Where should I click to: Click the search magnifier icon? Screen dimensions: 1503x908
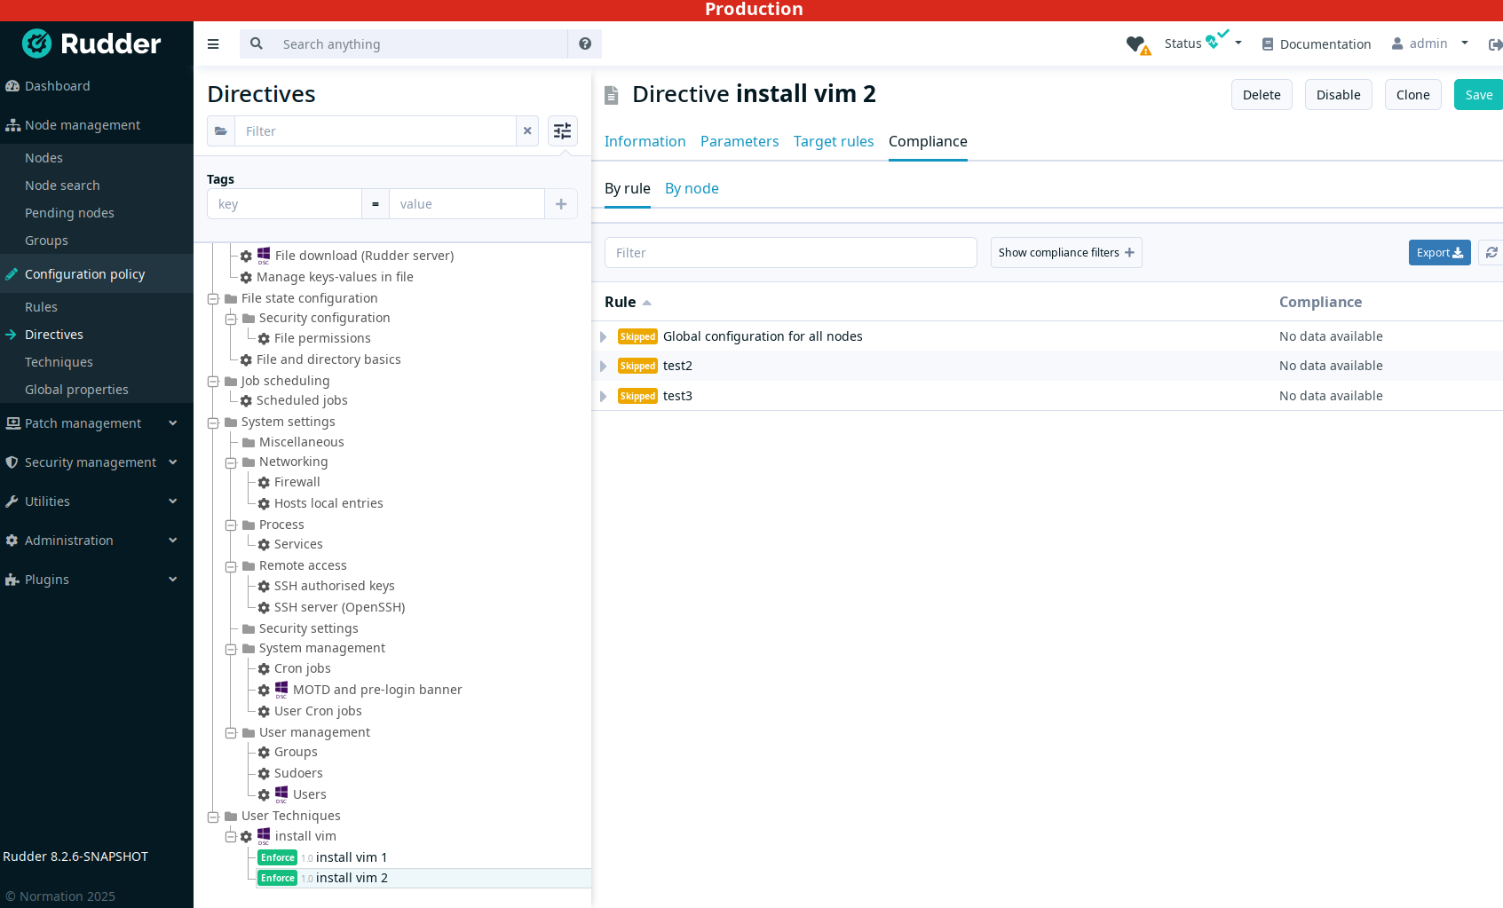tap(257, 43)
